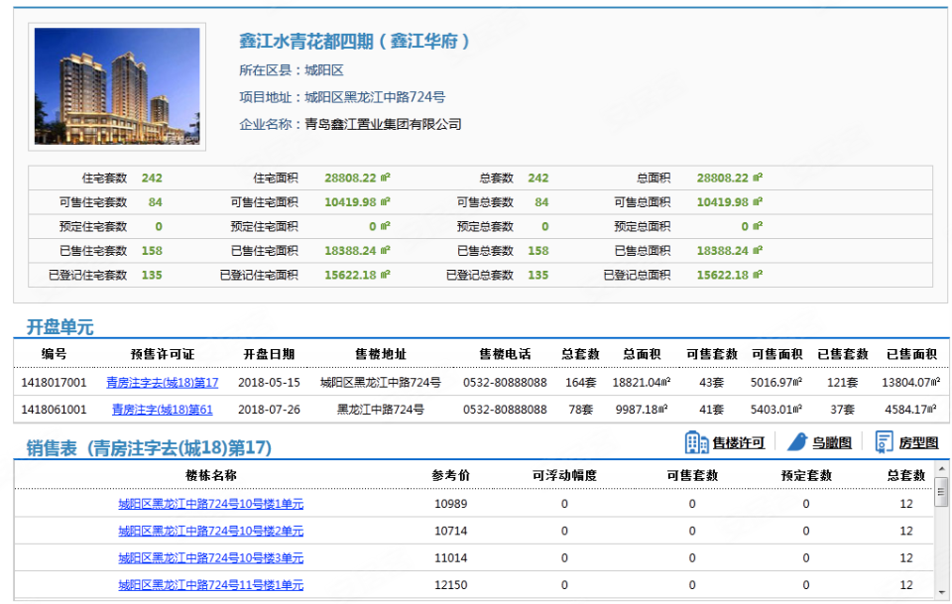Click the 开盘单元 section heading
This screenshot has height=604, width=952.
click(x=59, y=327)
